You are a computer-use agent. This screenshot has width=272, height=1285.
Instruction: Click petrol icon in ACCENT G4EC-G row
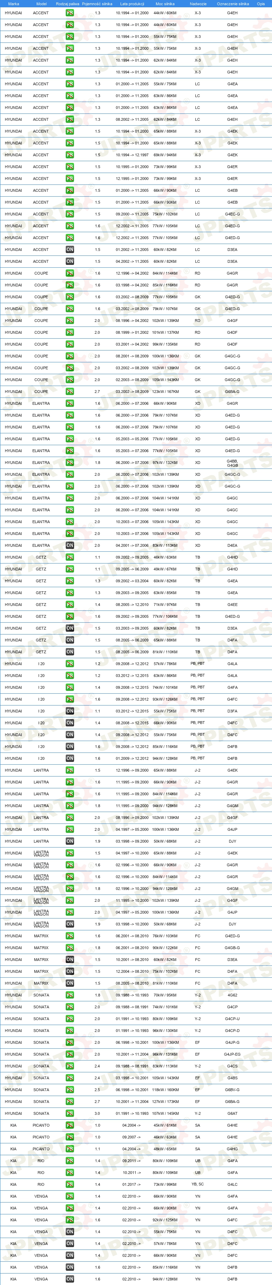(x=70, y=214)
